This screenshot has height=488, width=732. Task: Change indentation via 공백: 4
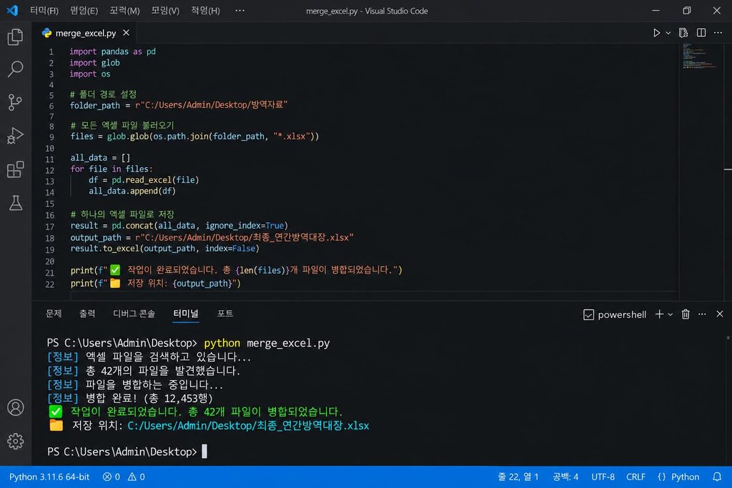click(x=565, y=477)
